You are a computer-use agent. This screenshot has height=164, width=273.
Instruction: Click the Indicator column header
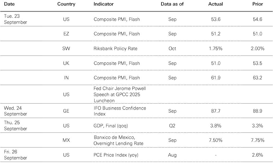coord(103,4)
